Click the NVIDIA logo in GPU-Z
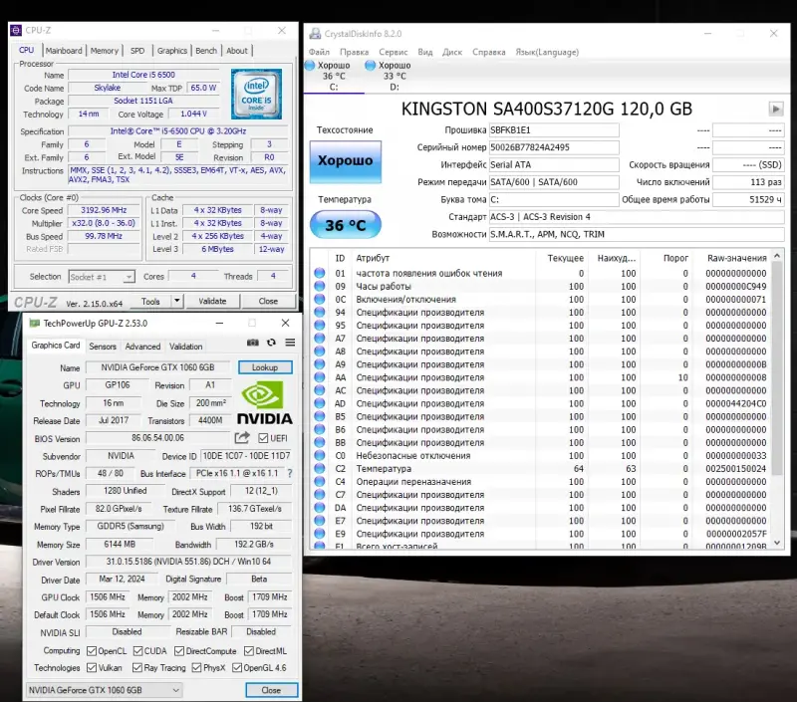Viewport: 797px width, 702px height. (266, 402)
